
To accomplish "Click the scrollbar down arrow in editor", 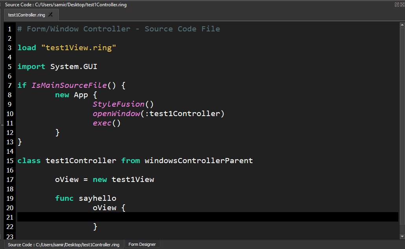I will pos(402,236).
